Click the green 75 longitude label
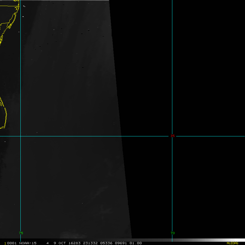This screenshot has height=245, width=245. click(x=21, y=233)
